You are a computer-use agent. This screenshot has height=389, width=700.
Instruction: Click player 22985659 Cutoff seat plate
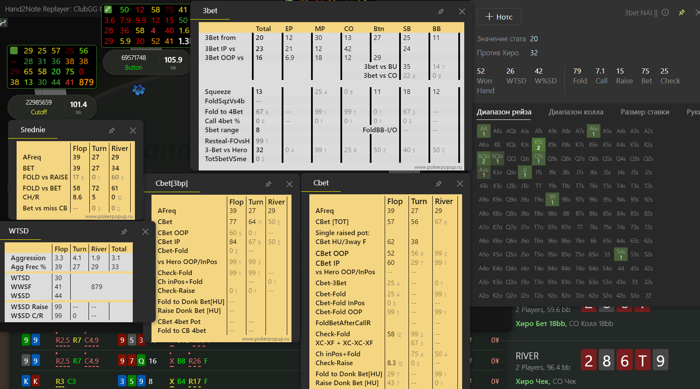coord(52,107)
